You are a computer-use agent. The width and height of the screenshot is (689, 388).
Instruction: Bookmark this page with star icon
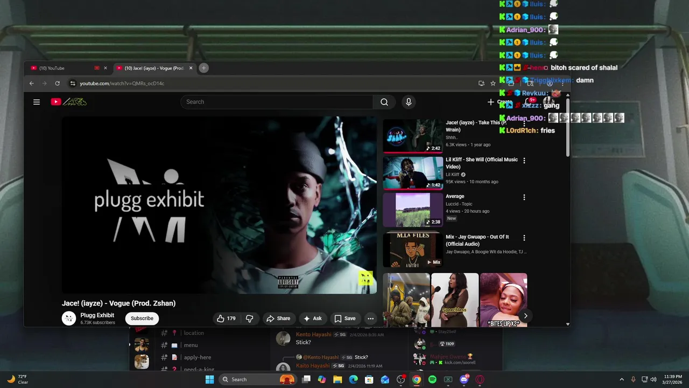tap(493, 84)
